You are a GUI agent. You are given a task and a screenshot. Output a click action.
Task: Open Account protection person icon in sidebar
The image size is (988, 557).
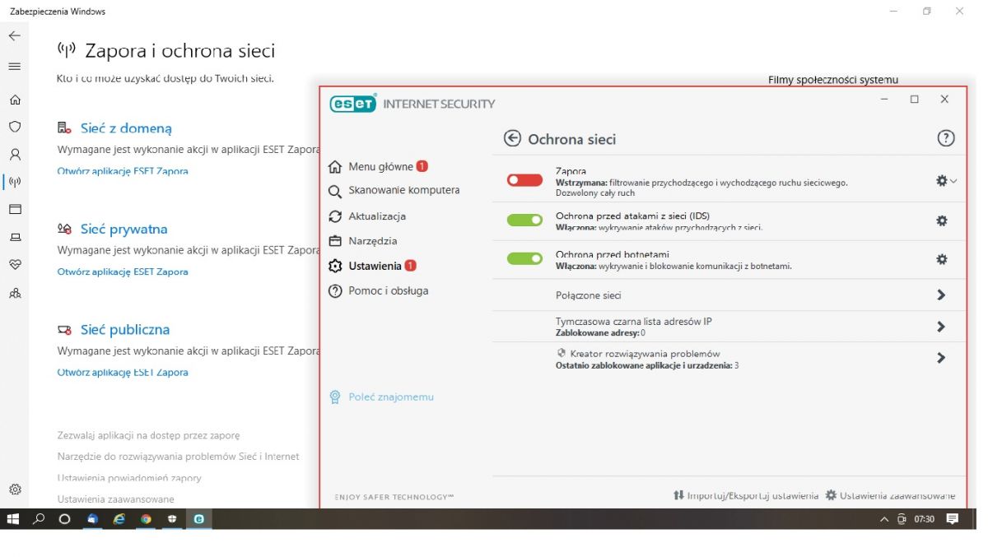click(x=15, y=154)
